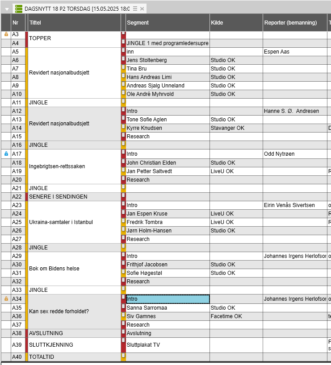Select the TOPPER title cell
This screenshot has width=331, height=365.
(x=74, y=39)
